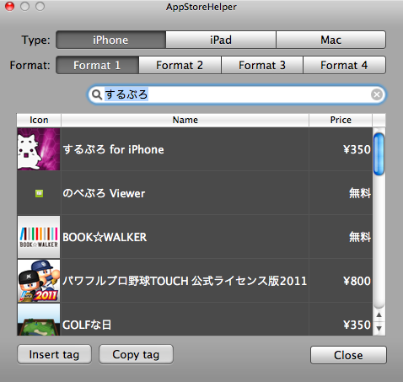
Task: Switch type to Mac
Action: point(331,40)
